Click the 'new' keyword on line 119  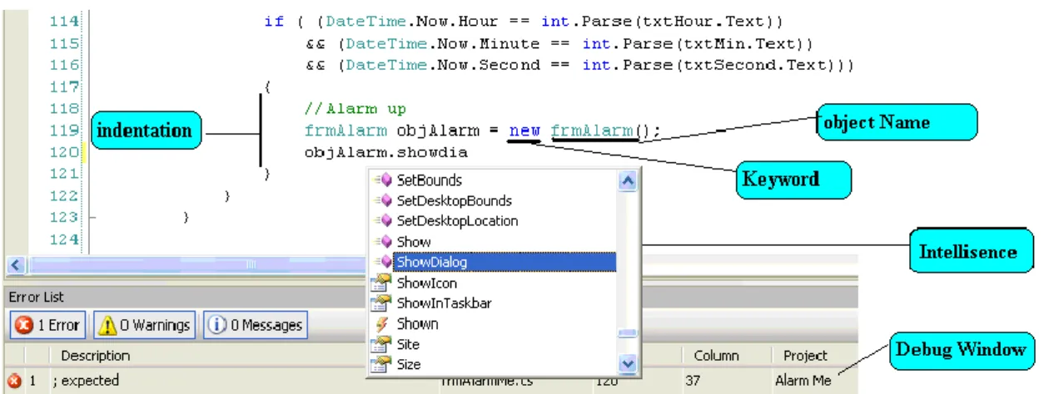(x=524, y=131)
